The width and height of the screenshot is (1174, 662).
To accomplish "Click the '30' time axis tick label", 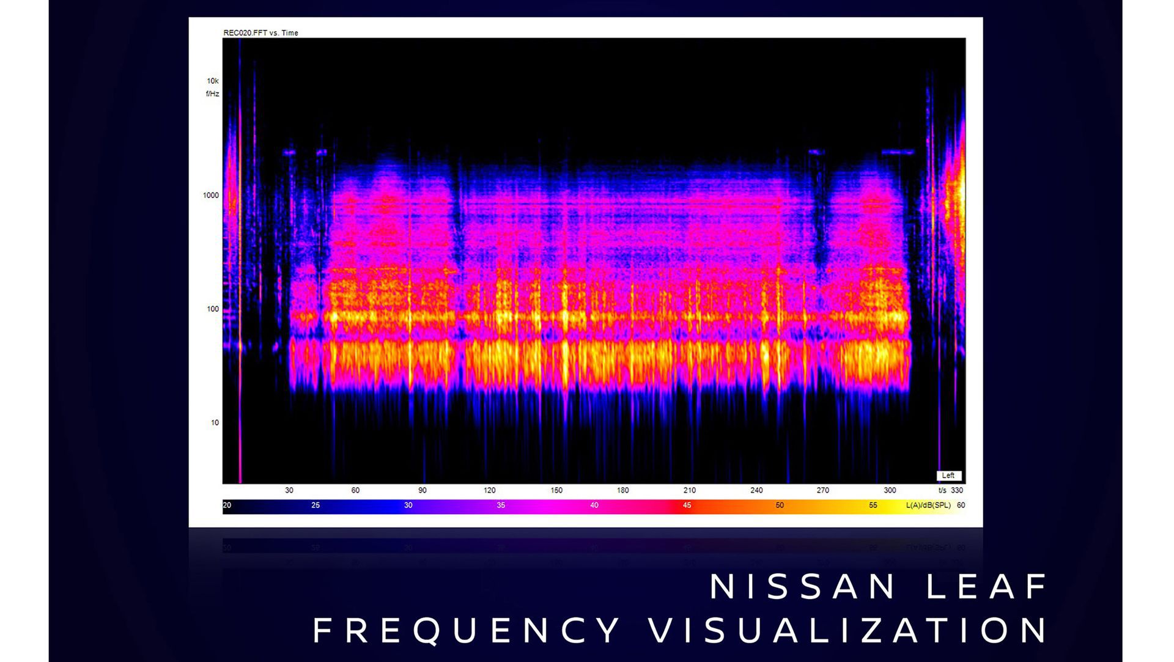I will coord(289,490).
